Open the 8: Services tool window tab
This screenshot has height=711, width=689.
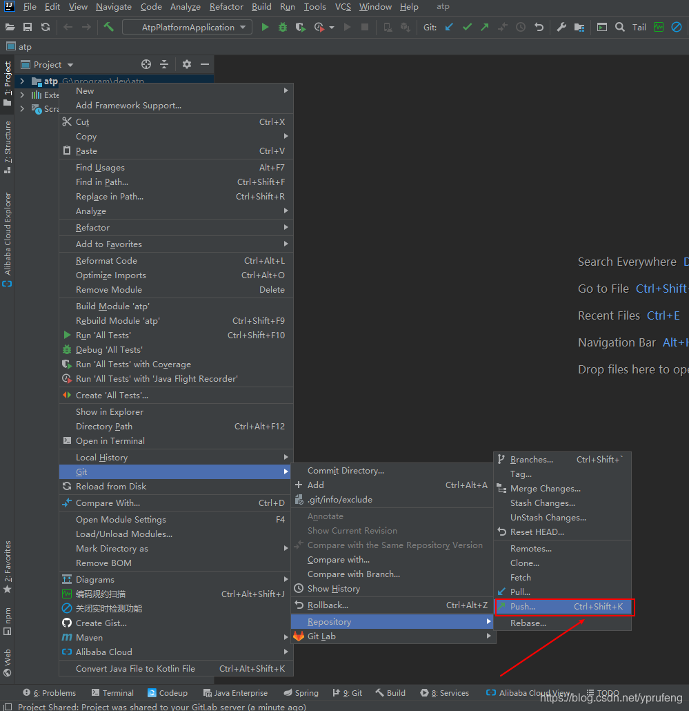[445, 693]
